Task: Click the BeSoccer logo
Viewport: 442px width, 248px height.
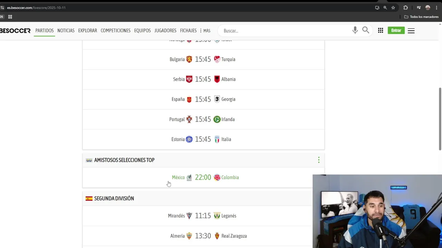Action: coord(15,31)
